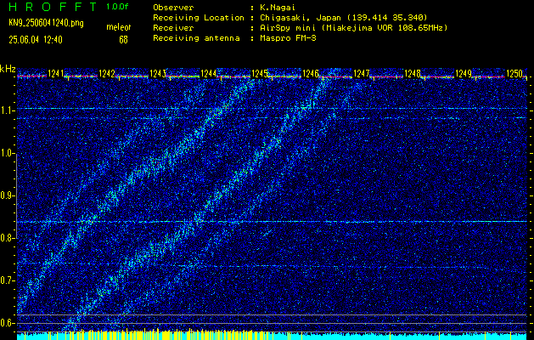Click the 1241 time marker
The height and width of the screenshot is (340, 534).
pos(55,73)
